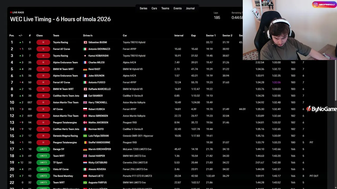Click the French flag beside Jules GOUNON
The height and width of the screenshot is (189, 337).
[x=85, y=76]
